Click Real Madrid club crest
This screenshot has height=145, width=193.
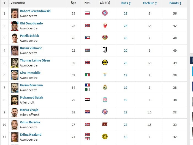[105, 87]
